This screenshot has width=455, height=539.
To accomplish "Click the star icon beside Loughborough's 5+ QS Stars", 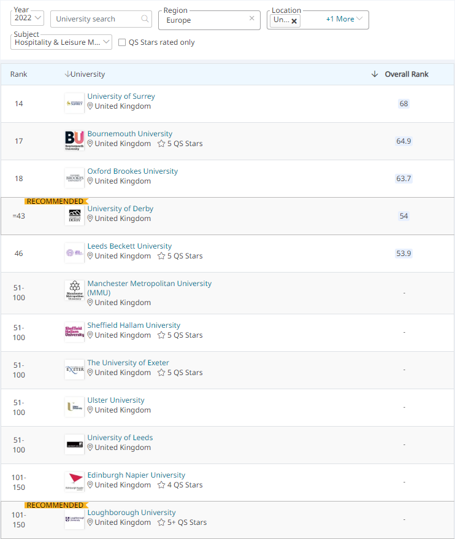I will click(x=161, y=522).
